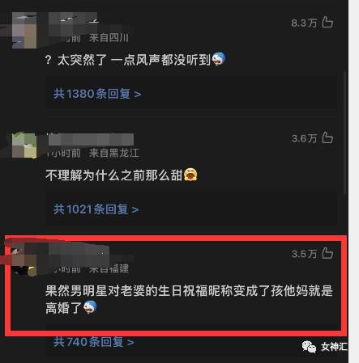This screenshot has width=359, height=363.
Task: Expand the 共1380条回复 replies
Action: (x=97, y=94)
